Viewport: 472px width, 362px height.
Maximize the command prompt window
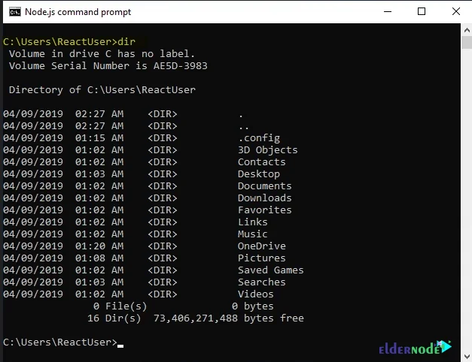[422, 11]
